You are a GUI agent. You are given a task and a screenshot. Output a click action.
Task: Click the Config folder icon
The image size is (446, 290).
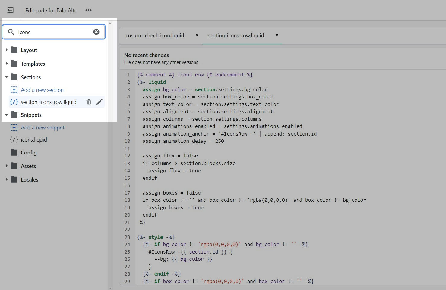[x=14, y=152]
